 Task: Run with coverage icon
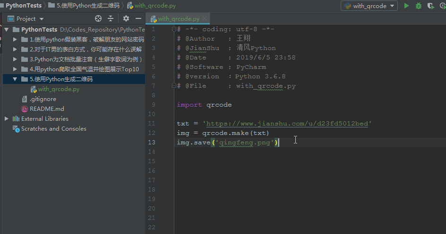430,6
